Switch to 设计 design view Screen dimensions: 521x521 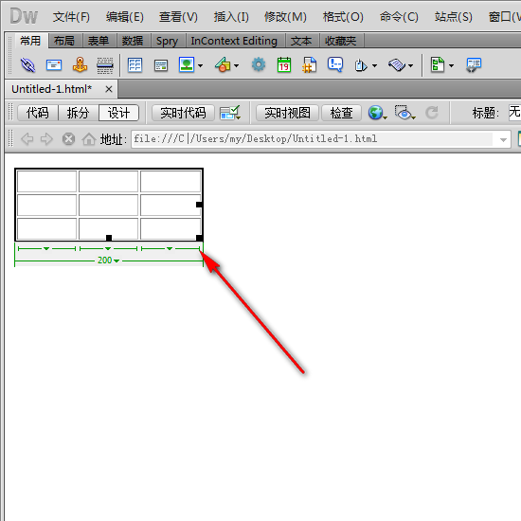coord(118,113)
